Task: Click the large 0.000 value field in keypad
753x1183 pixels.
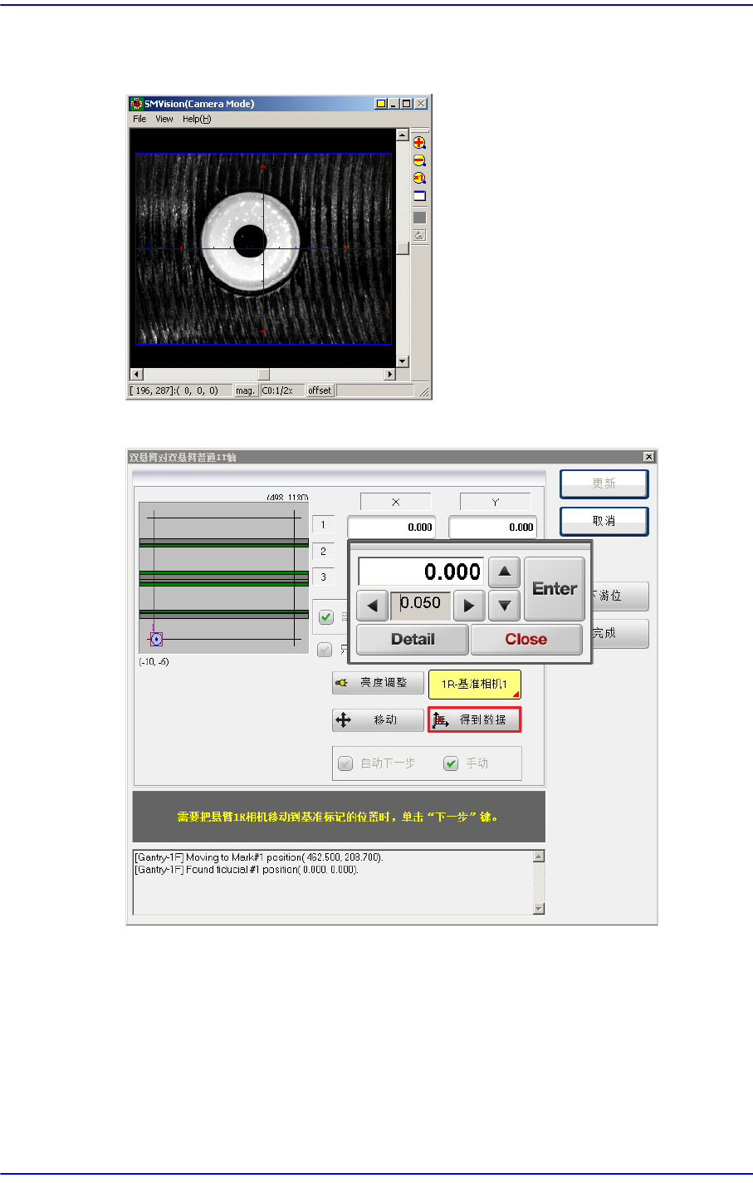Action: [x=421, y=572]
